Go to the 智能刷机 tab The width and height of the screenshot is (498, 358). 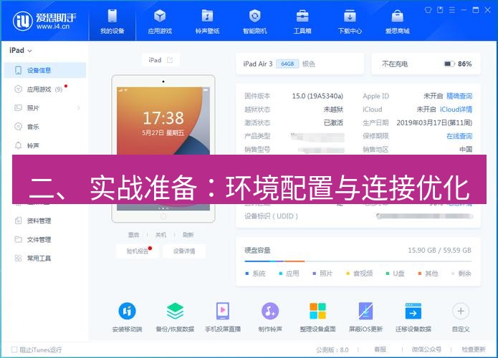click(x=254, y=21)
